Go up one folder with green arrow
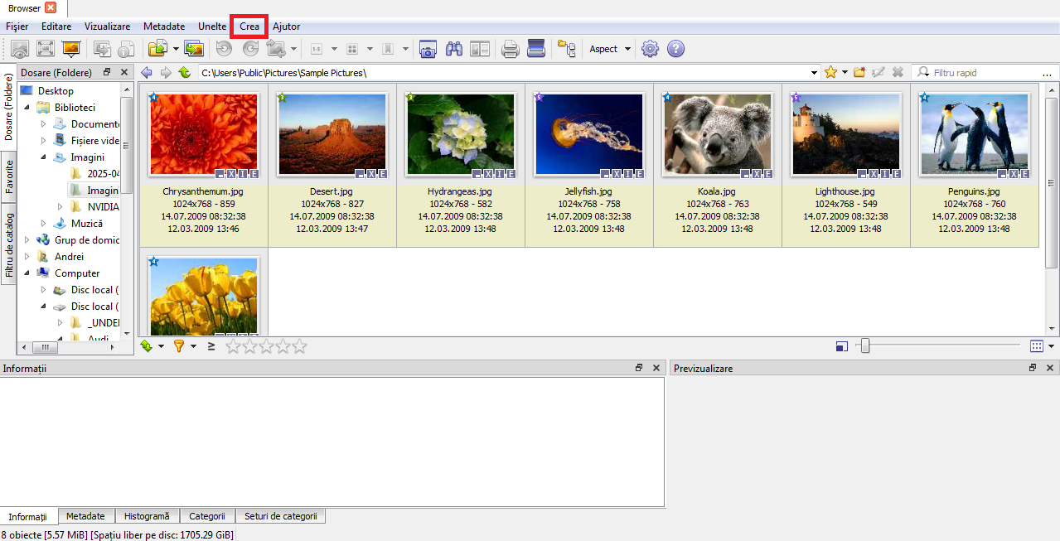The image size is (1060, 541). click(184, 73)
